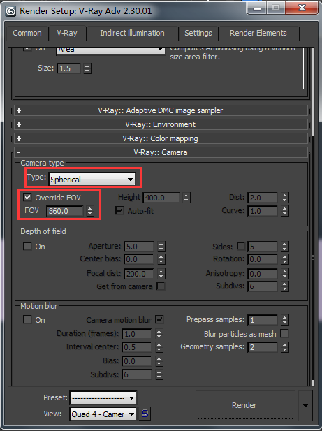The height and width of the screenshot is (431, 322).
Task: Adjust the Geometry samples spinner
Action: click(285, 347)
